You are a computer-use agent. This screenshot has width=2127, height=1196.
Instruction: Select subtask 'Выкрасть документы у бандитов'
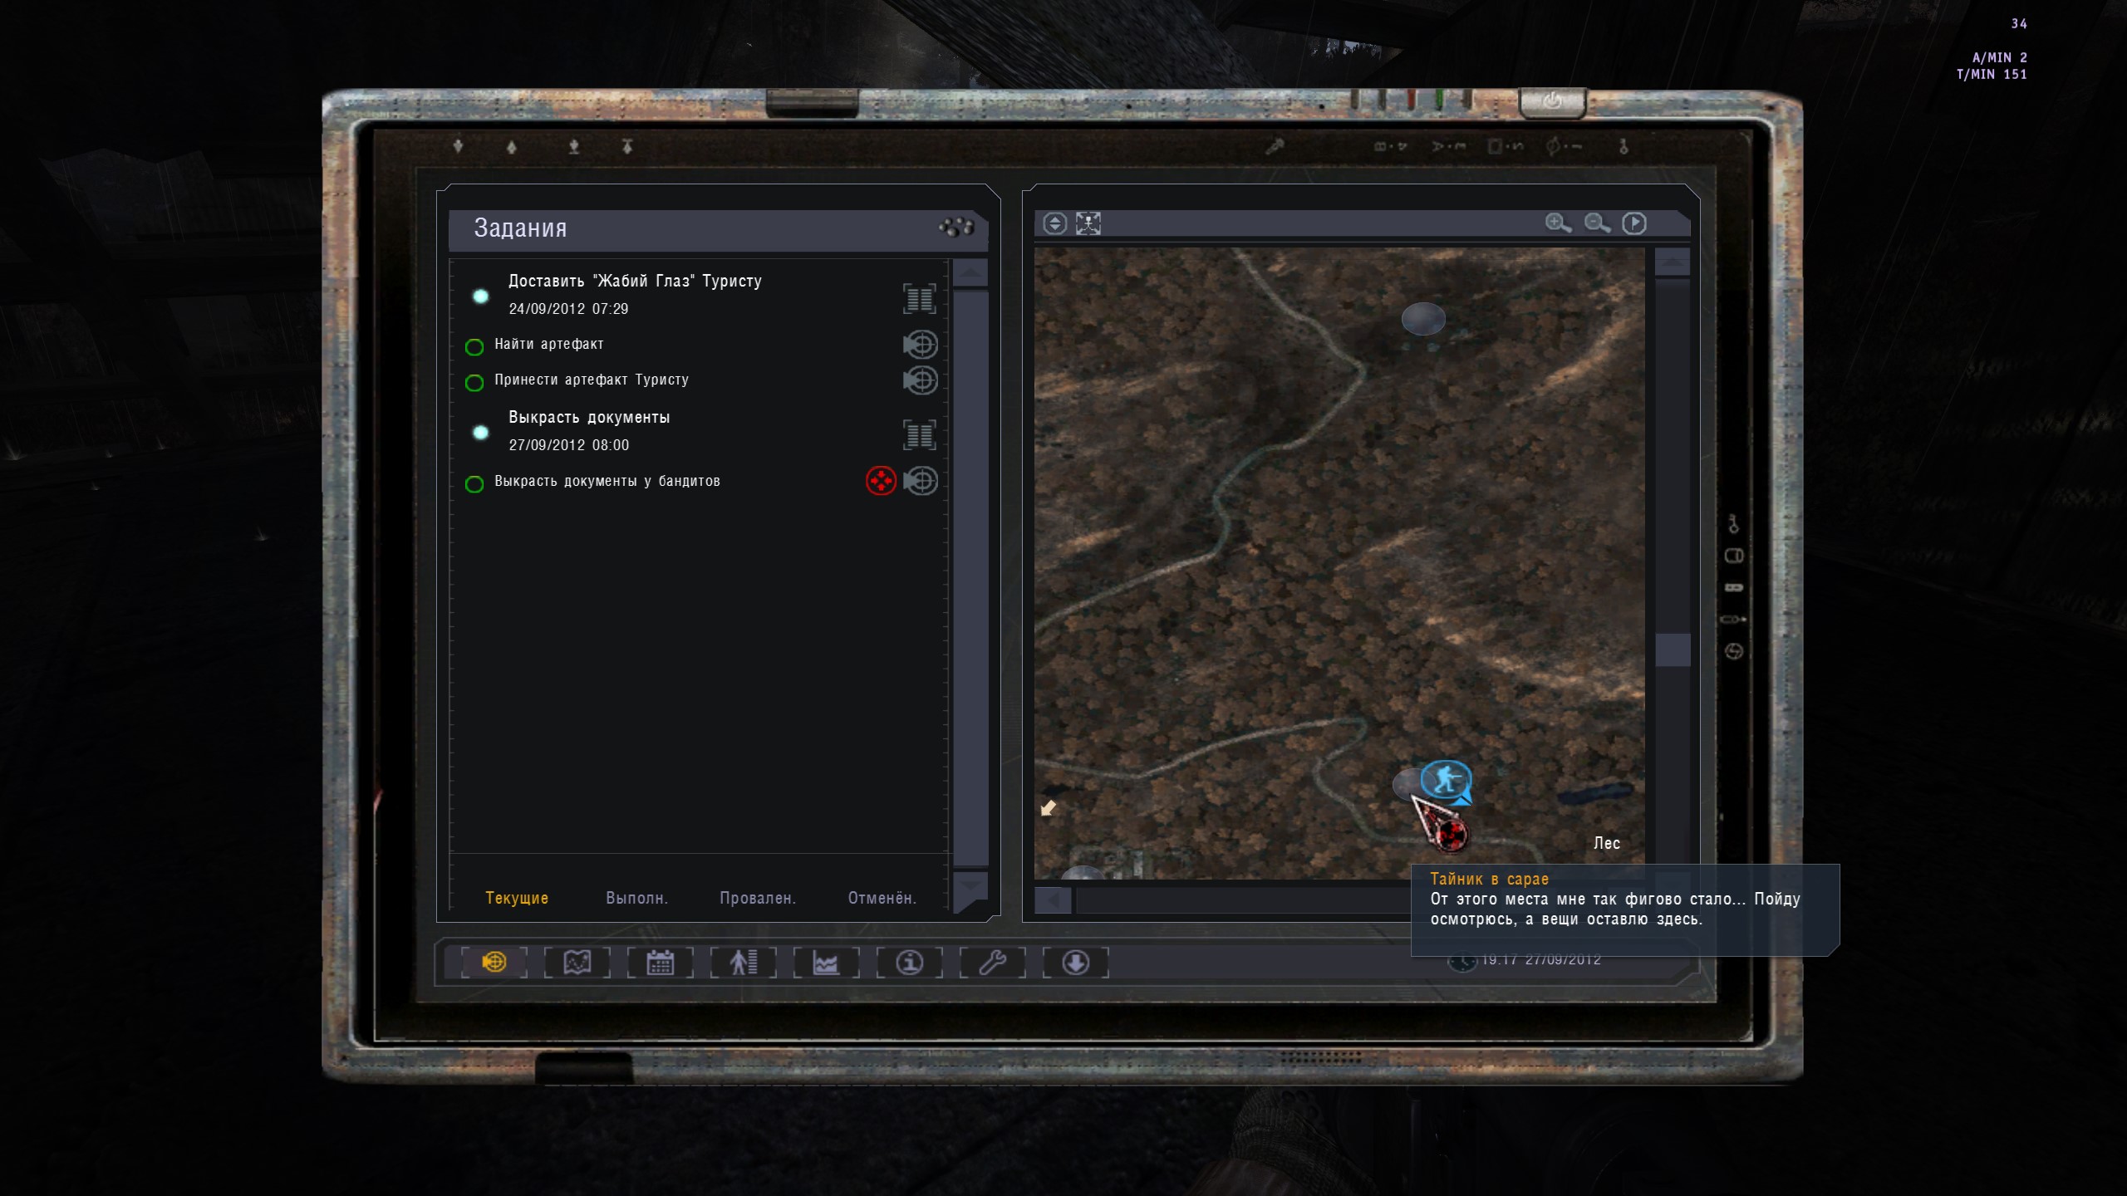click(607, 481)
